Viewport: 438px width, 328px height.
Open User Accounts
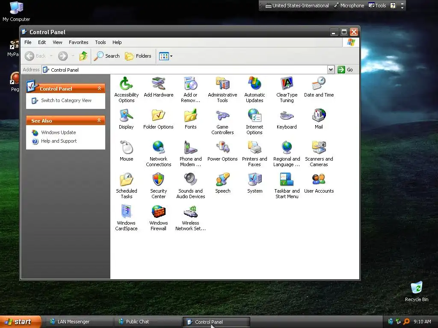[319, 183]
